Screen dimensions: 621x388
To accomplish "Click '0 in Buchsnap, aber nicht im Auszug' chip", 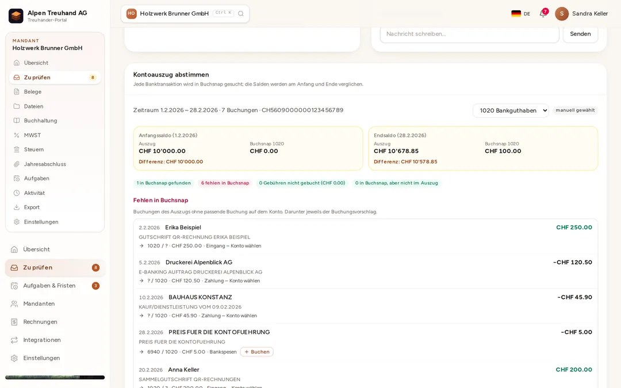I will [396, 183].
